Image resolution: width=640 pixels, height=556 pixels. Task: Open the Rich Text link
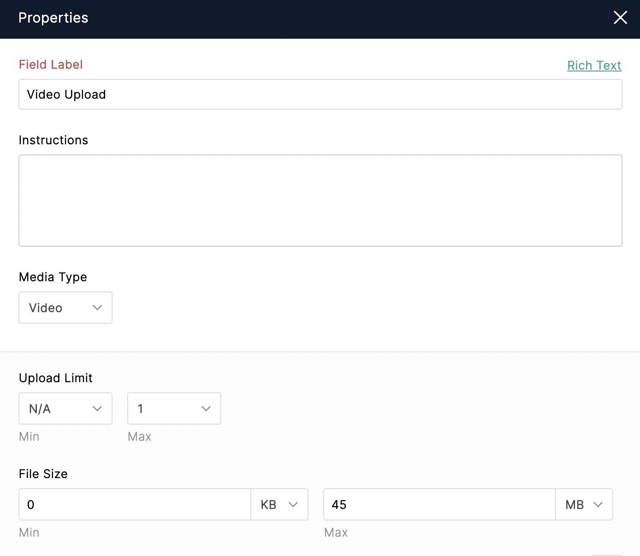point(594,65)
